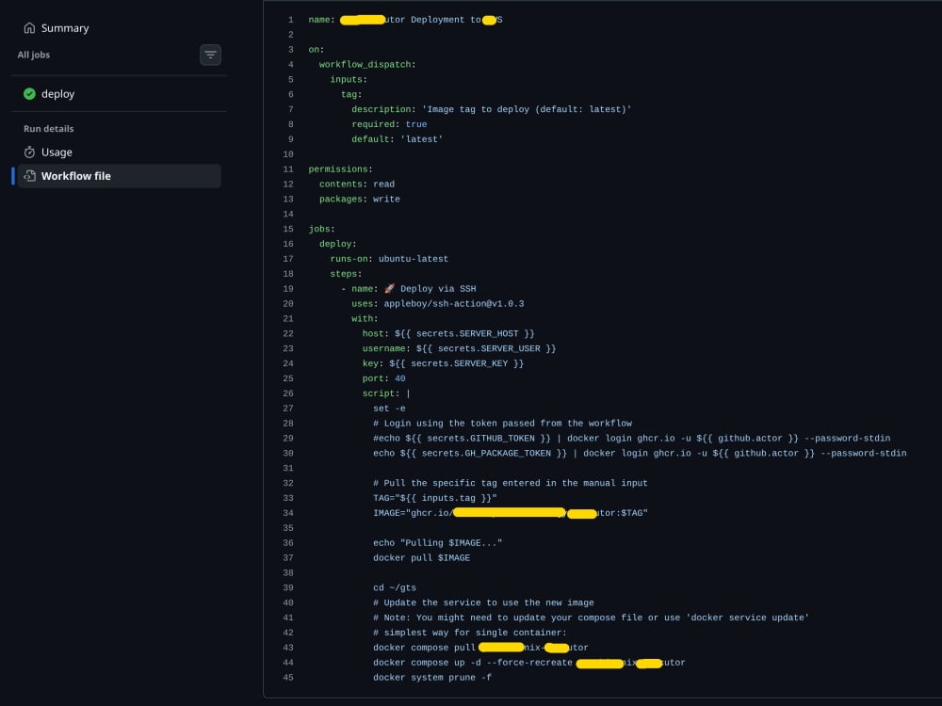Viewport: 942px width, 706px height.
Task: Click the "default: 'latest'" line
Action: 398,139
